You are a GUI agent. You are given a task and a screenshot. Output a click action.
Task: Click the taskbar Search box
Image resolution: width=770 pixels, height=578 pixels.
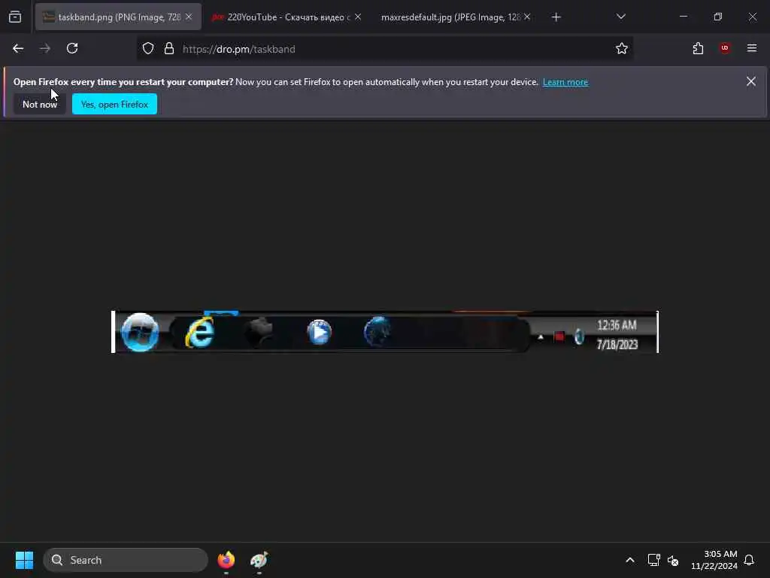pyautogui.click(x=126, y=560)
